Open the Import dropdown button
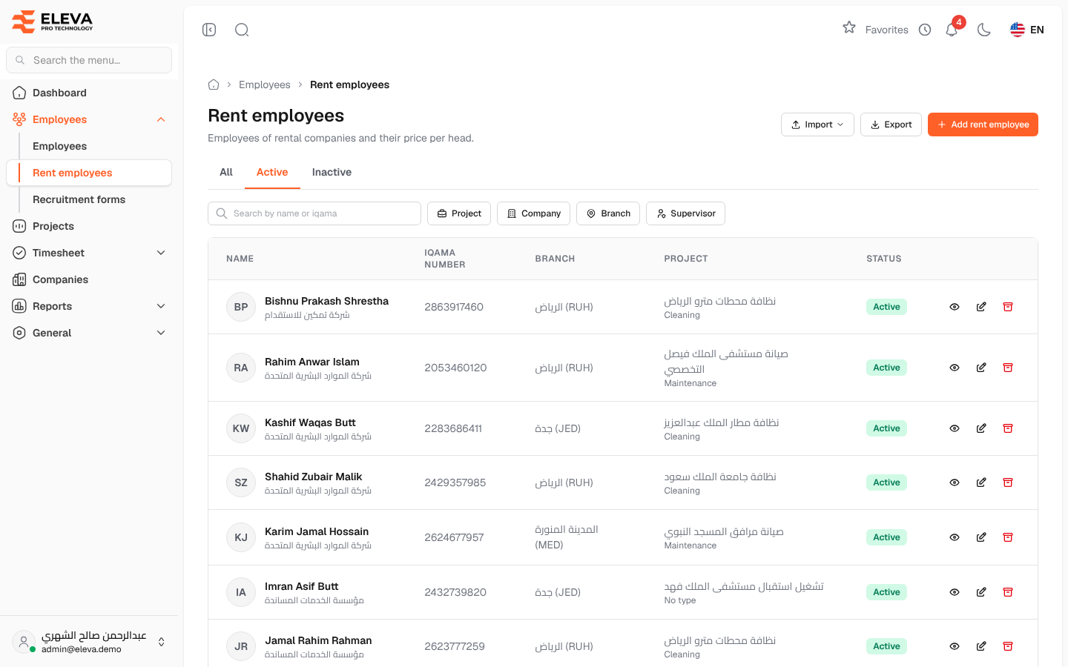Viewport: 1068px width, 667px height. [817, 125]
